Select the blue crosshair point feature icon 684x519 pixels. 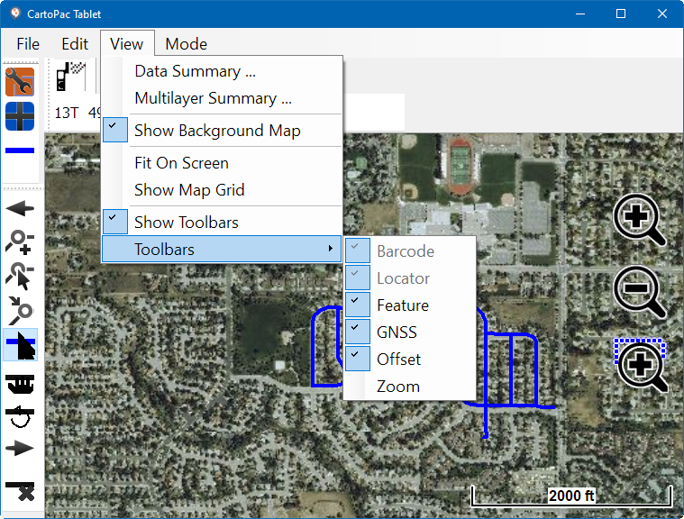click(x=20, y=116)
